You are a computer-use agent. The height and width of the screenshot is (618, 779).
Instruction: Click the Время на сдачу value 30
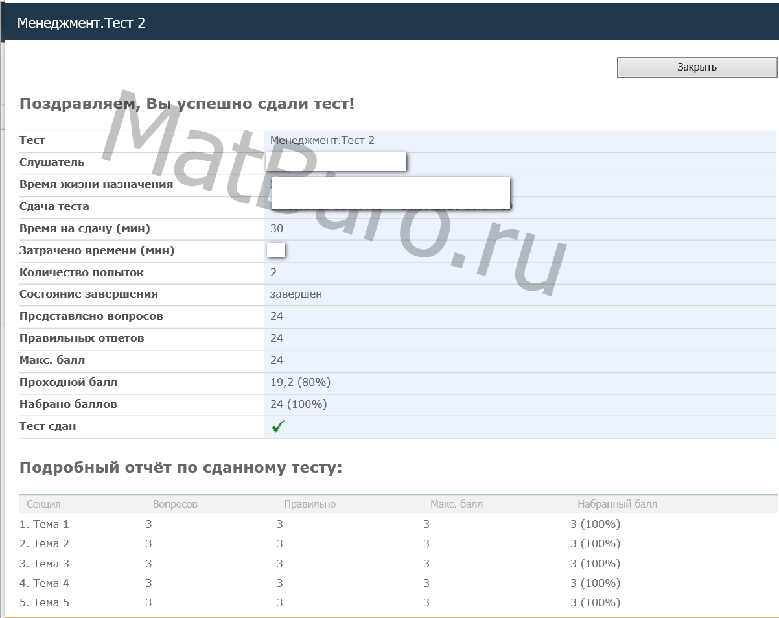(277, 228)
